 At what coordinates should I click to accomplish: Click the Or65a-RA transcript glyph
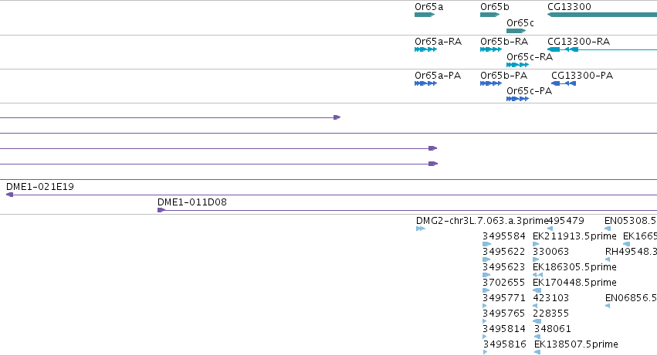pyautogui.click(x=425, y=49)
